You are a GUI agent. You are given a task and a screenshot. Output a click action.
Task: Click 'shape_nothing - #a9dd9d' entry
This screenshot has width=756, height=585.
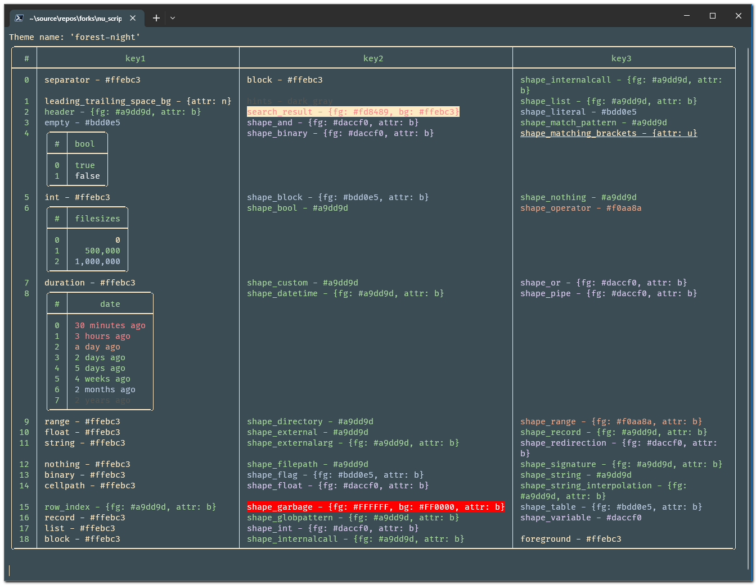point(578,197)
